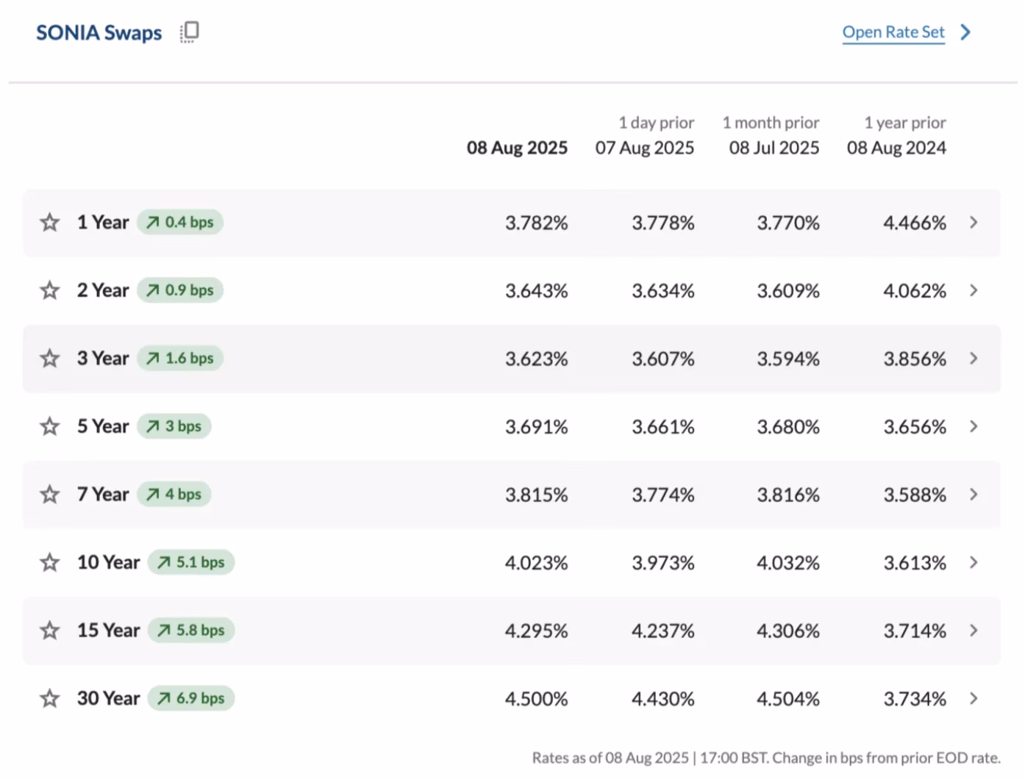This screenshot has height=779, width=1025.
Task: Click the 0.4 bps change badge
Action: [180, 222]
